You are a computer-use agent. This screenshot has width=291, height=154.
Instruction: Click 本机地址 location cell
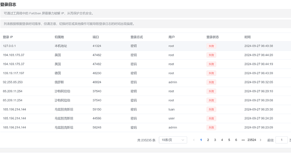(x=61, y=46)
